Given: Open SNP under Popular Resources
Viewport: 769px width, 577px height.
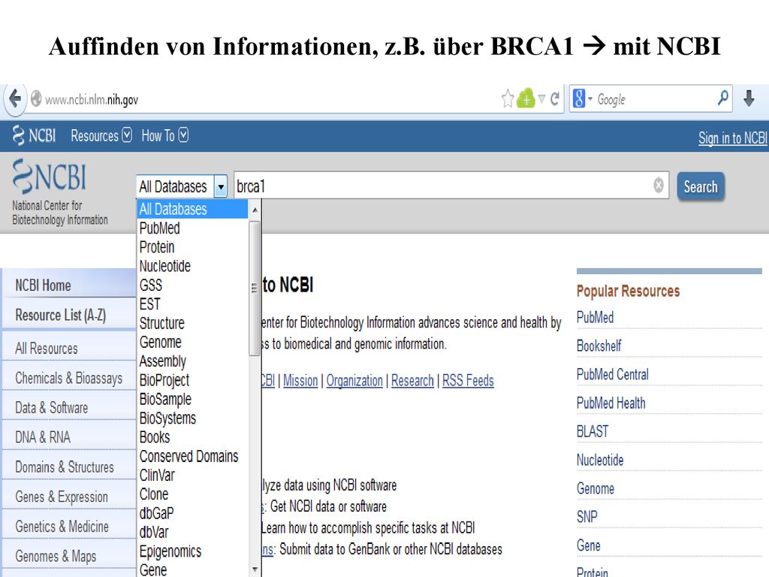Looking at the screenshot, I should point(587,517).
